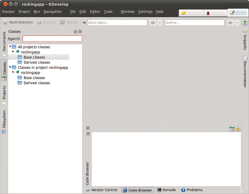Toggle the Code Browser lock icon
Image resolution: width=249 pixels, height=194 pixels.
(238, 128)
